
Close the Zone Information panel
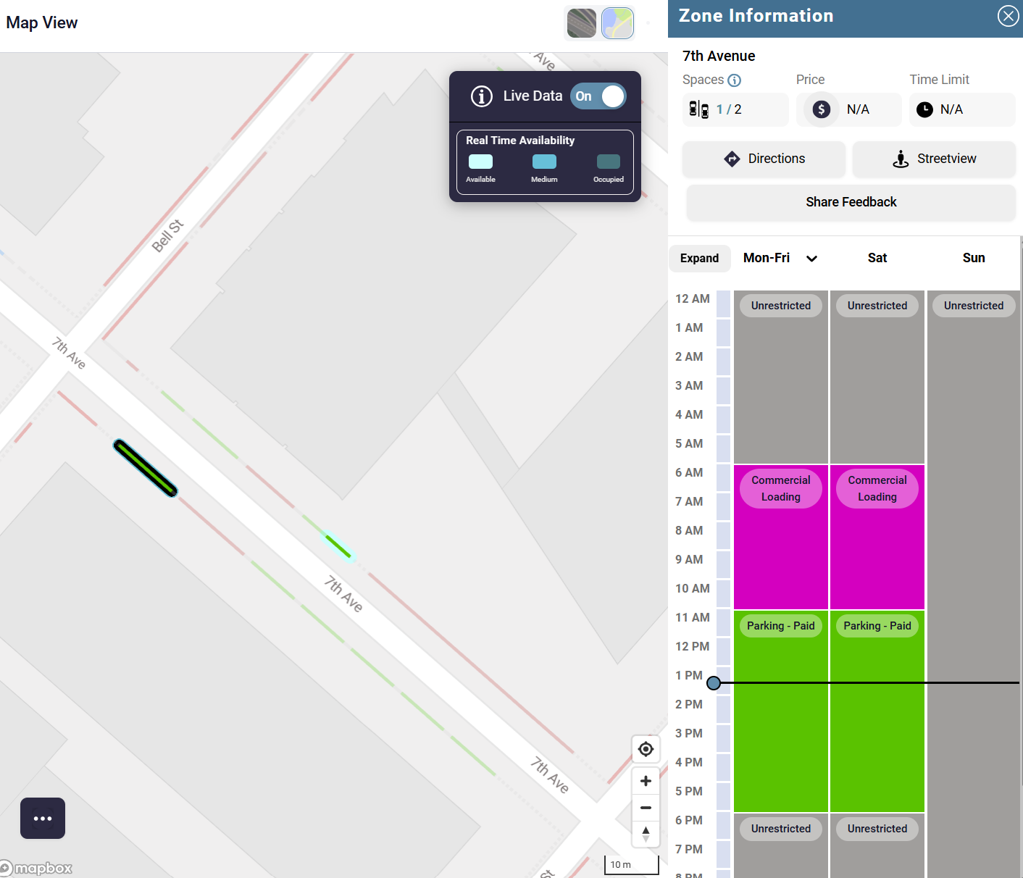point(1007,15)
